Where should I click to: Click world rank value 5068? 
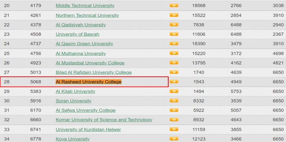pos(35,82)
